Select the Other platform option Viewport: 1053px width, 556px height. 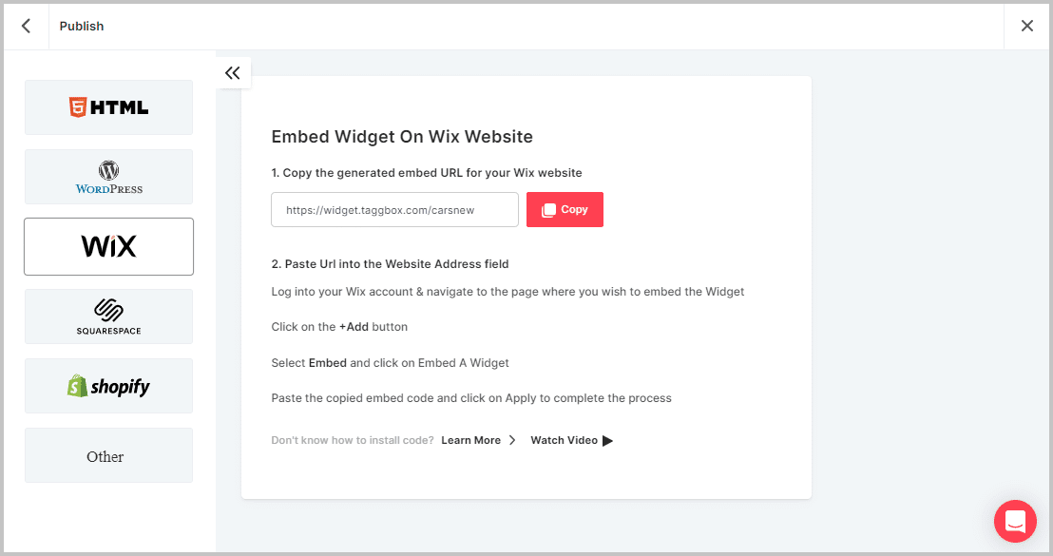coord(108,456)
